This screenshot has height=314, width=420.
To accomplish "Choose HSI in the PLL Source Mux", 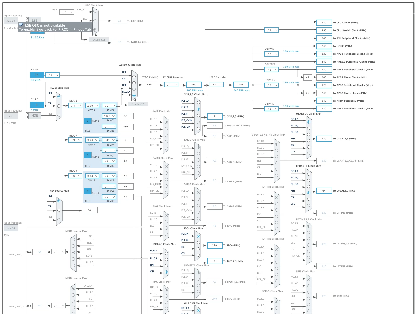I will click(x=59, y=97).
